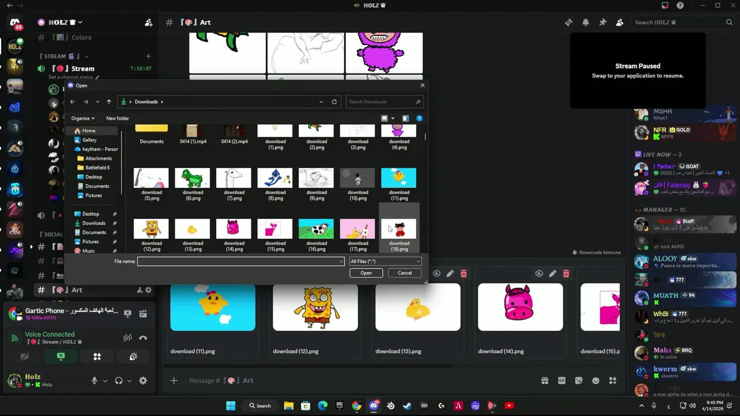Screen dimensions: 740x416
Task: Click the Search HOLZ box
Action: (x=682, y=23)
